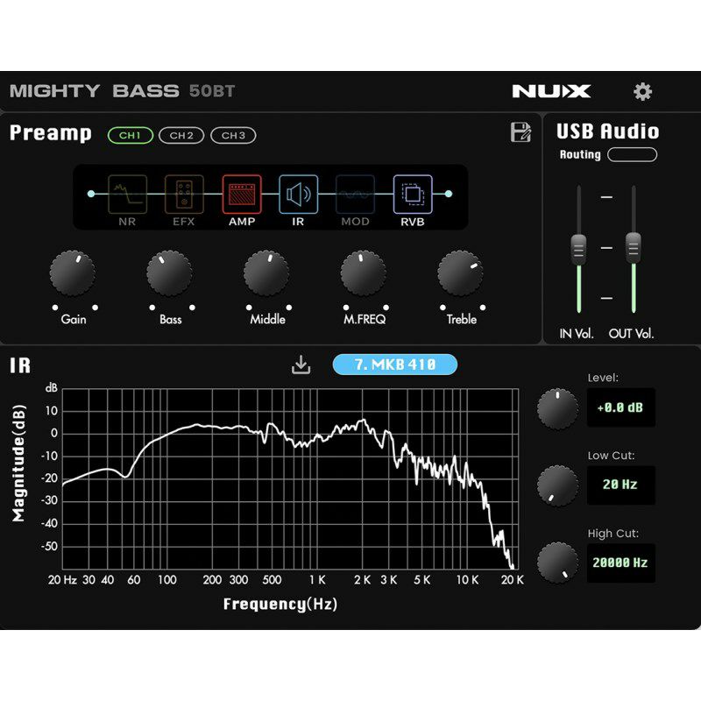The image size is (701, 701).
Task: Click the signal chain input node dot
Action: [x=91, y=194]
